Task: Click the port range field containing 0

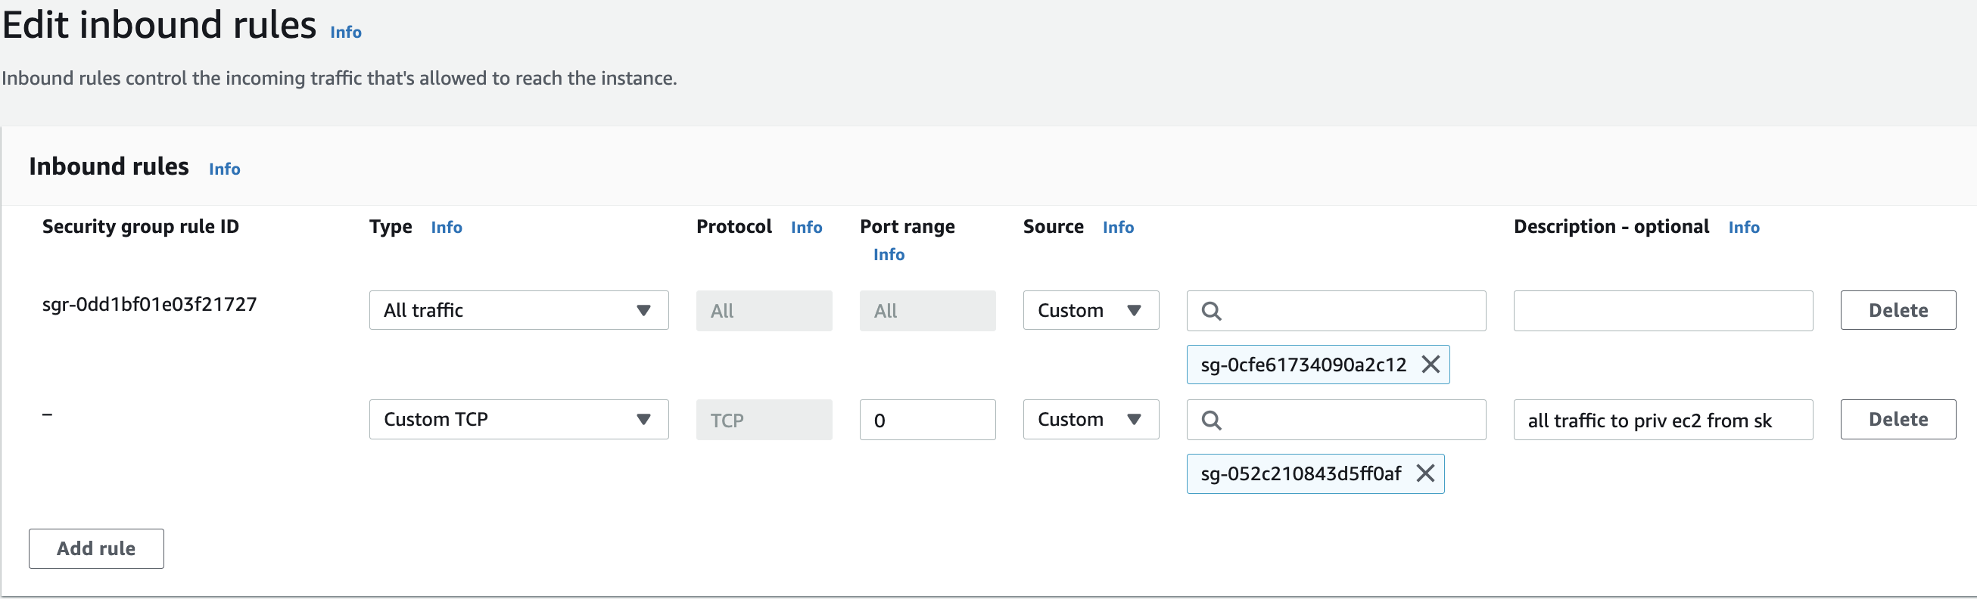Action: click(927, 420)
